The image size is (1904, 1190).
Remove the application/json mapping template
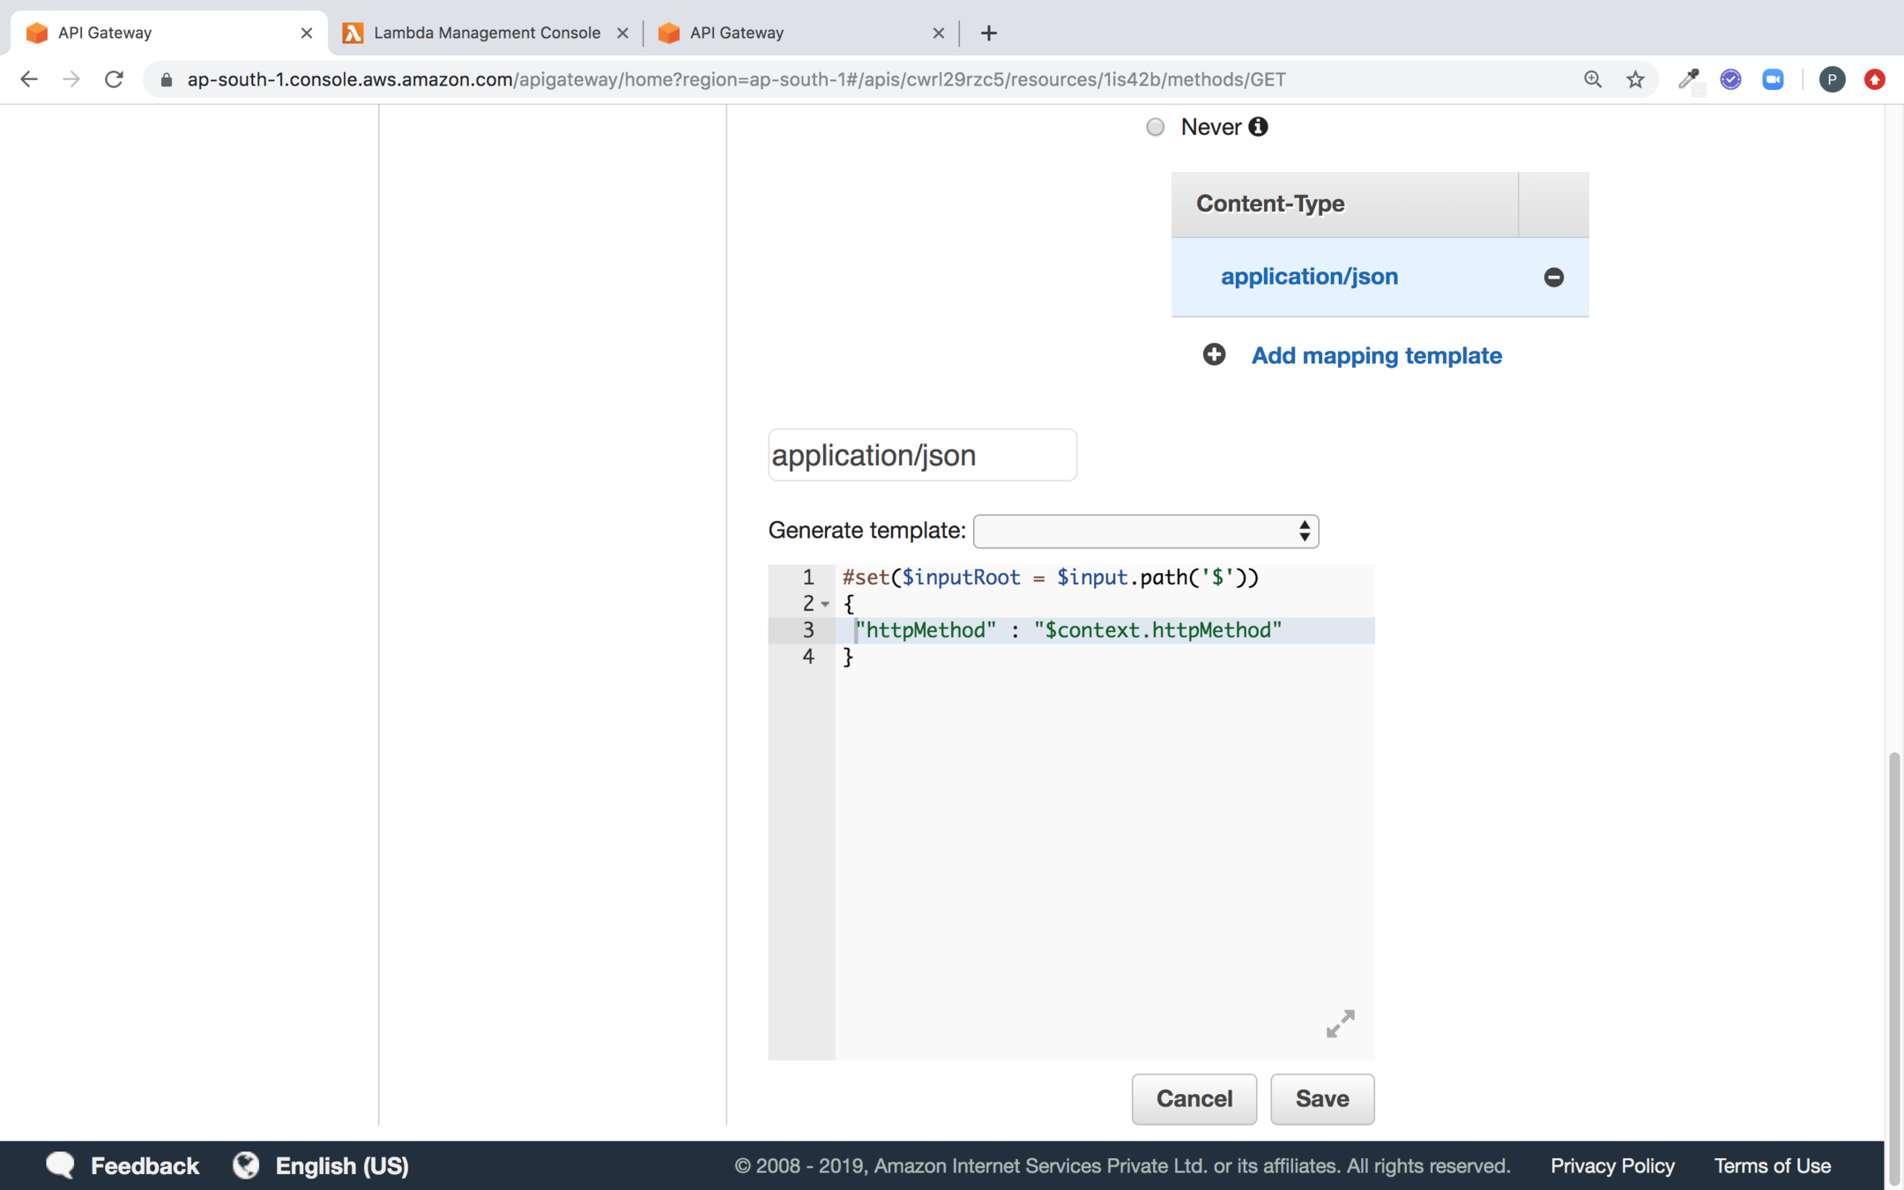pyautogui.click(x=1553, y=277)
